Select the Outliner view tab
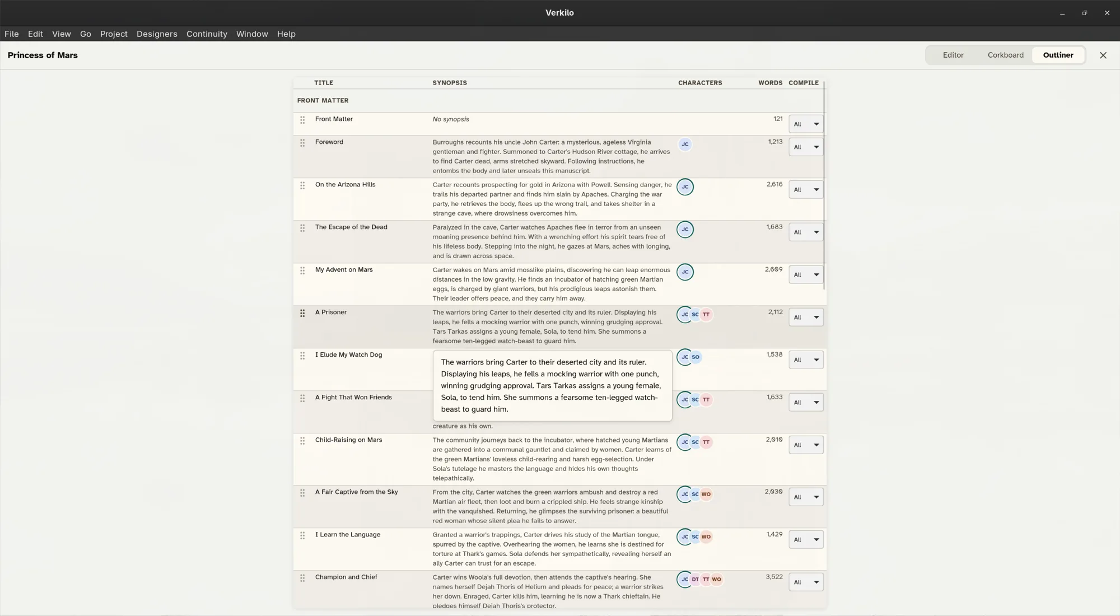The width and height of the screenshot is (1120, 616). 1058,55
